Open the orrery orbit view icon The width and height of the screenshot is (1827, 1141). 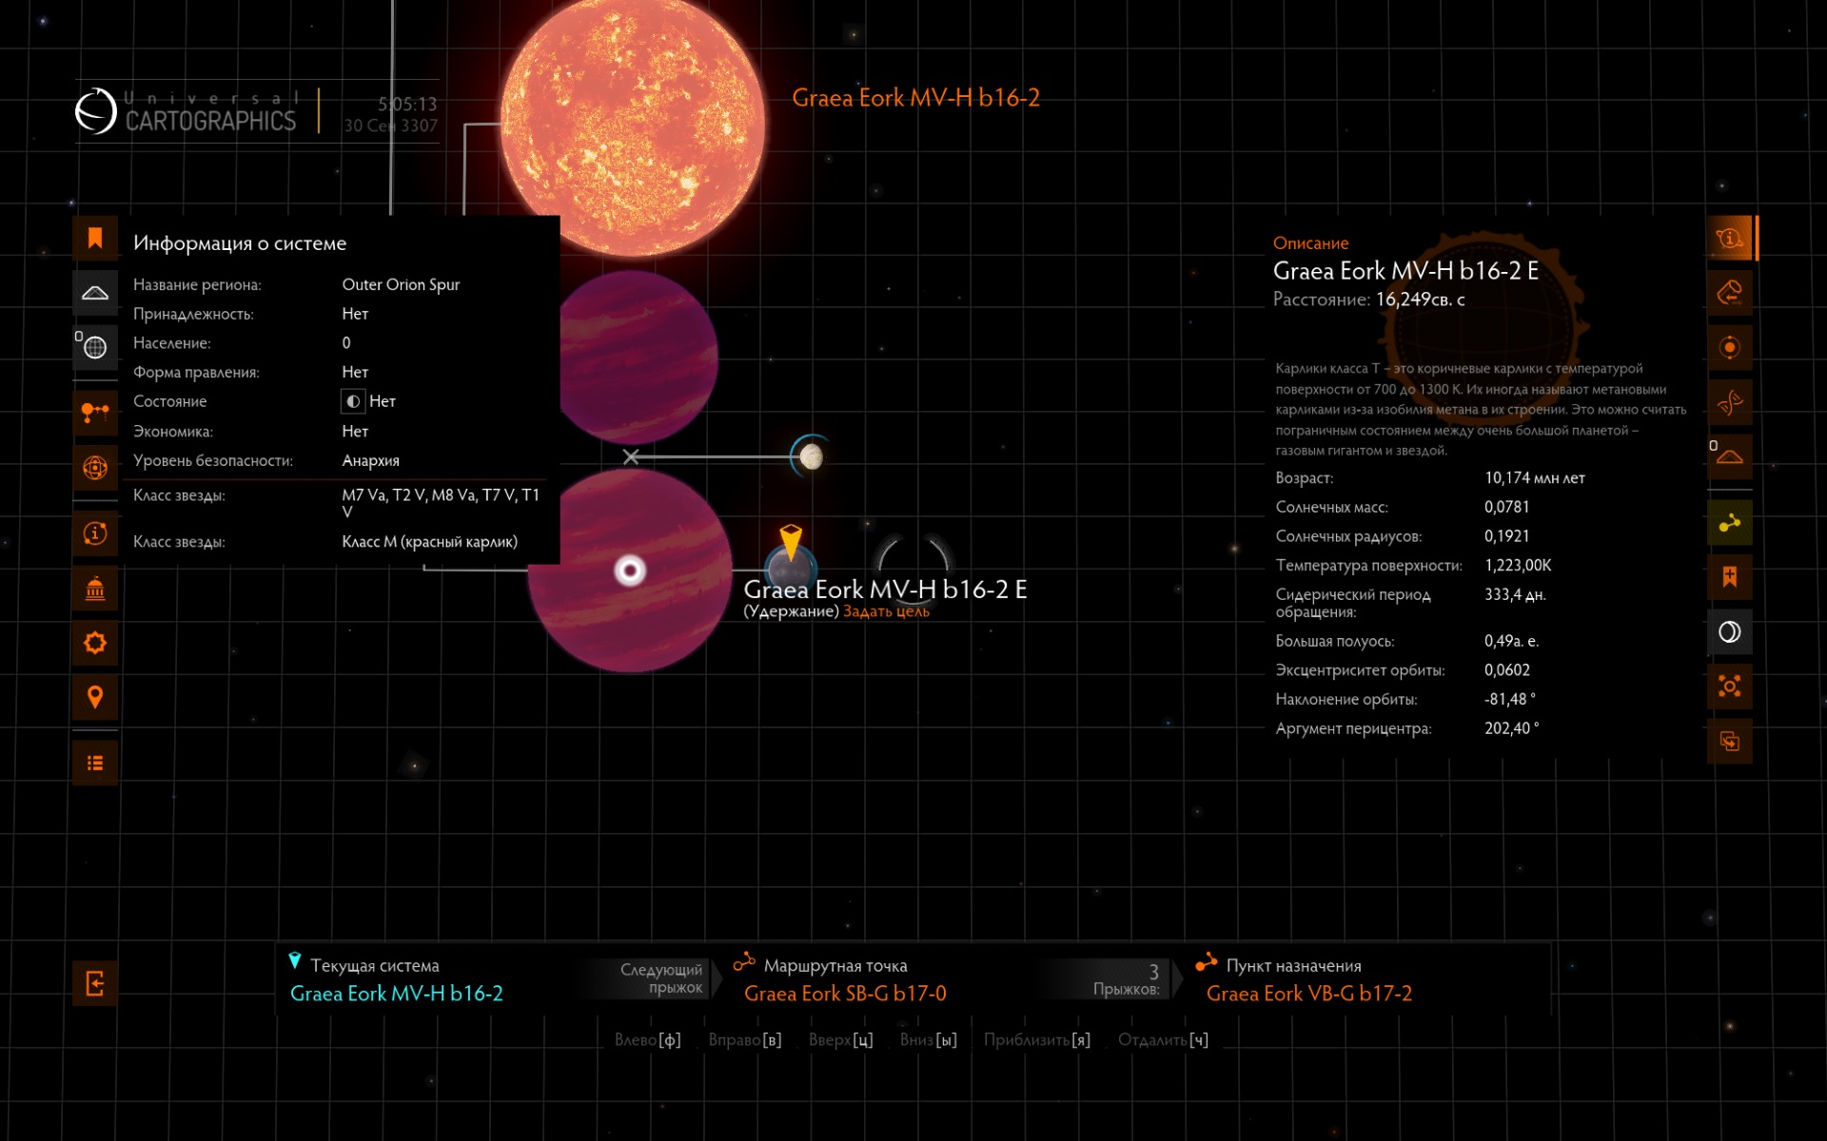point(95,468)
